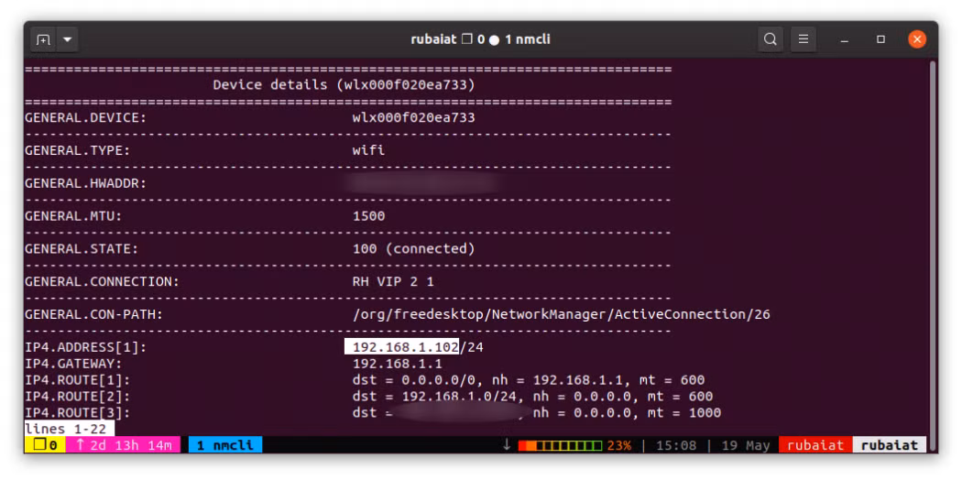Click the IP4.GATEWAY value 192.168.1.1
The image size is (962, 480).
pyautogui.click(x=398, y=364)
